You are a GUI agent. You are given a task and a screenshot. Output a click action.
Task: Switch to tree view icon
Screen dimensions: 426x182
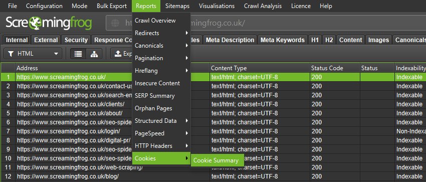point(94,54)
